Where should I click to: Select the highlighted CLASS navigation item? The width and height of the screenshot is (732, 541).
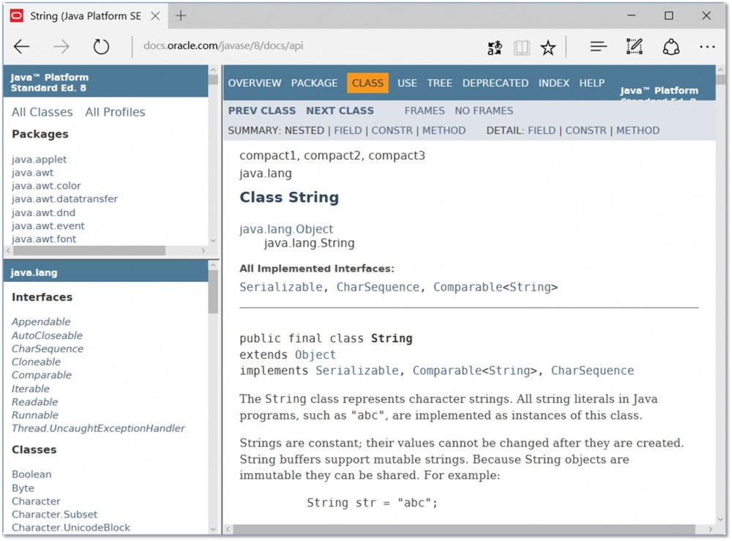[367, 83]
